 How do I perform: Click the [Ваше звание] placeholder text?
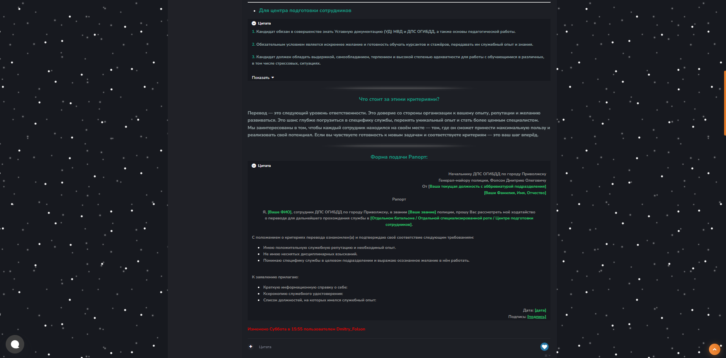(x=422, y=212)
